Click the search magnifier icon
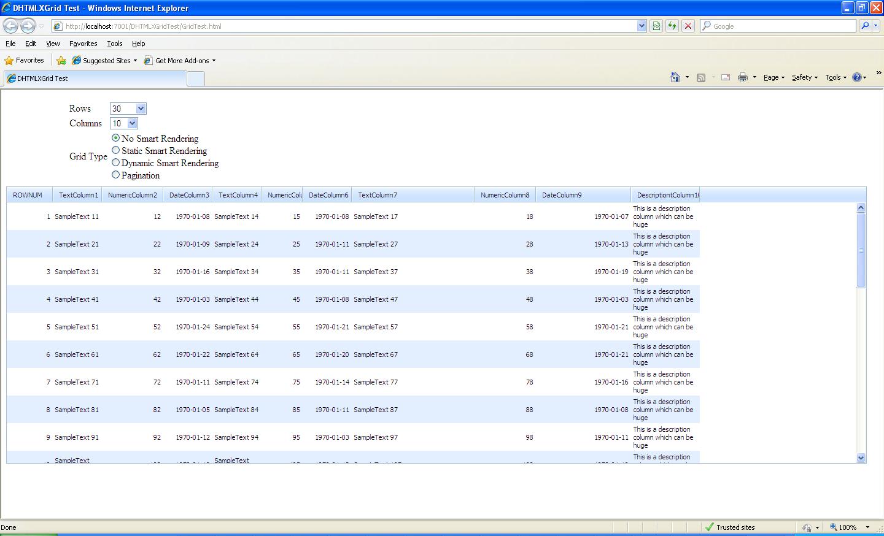884x536 pixels. pyautogui.click(x=865, y=26)
